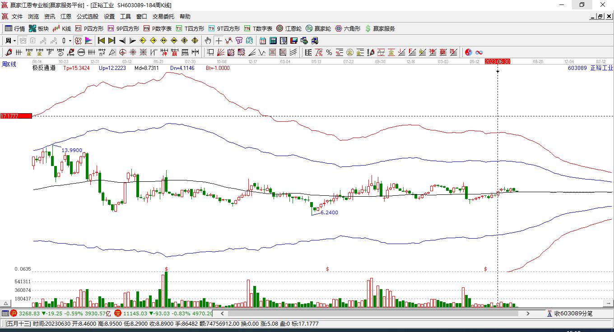The image size is (614, 332).
Task: Select the red circular crosshair tool
Action: 122,52
